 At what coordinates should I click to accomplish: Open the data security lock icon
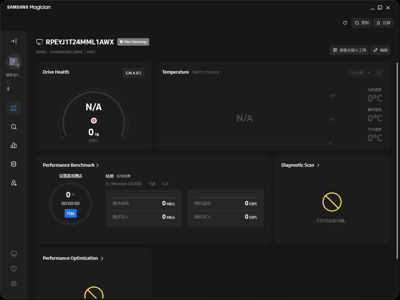[14, 183]
